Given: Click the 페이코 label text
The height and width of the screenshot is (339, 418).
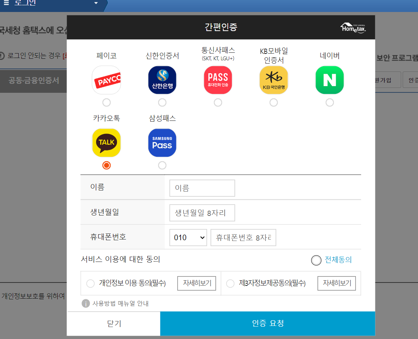Looking at the screenshot, I should pyautogui.click(x=106, y=56).
